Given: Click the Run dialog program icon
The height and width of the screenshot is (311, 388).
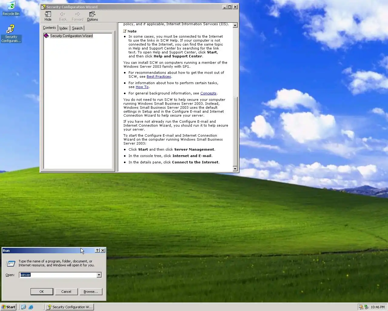Looking at the screenshot, I should click(x=11, y=264).
